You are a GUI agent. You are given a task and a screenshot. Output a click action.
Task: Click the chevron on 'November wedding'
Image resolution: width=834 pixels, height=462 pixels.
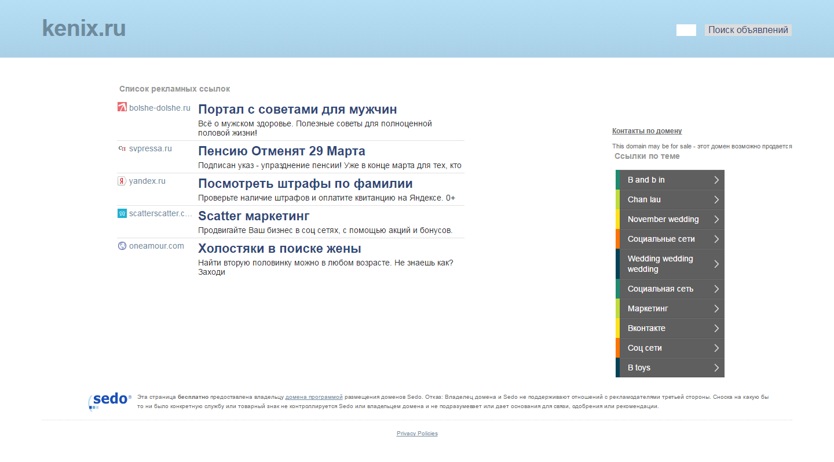pyautogui.click(x=716, y=219)
